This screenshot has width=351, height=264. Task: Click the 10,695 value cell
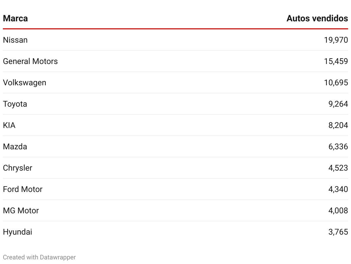pos(336,83)
